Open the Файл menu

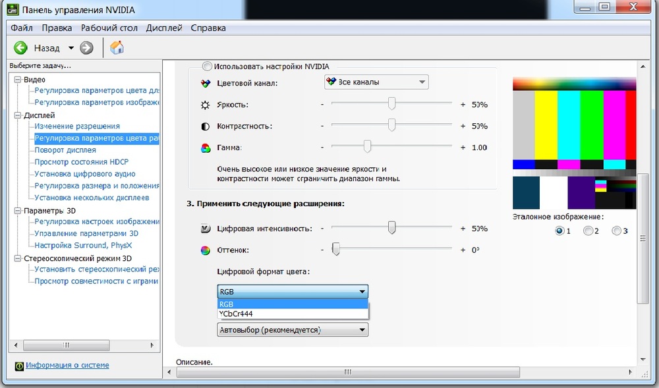22,28
